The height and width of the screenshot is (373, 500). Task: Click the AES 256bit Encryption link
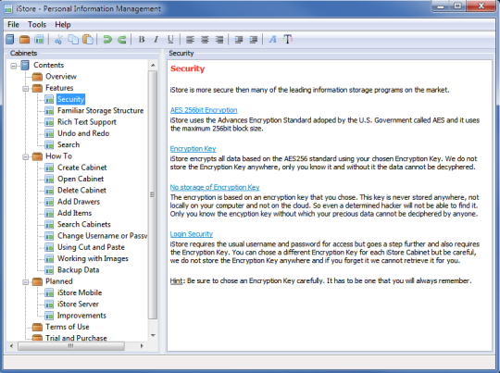click(204, 110)
